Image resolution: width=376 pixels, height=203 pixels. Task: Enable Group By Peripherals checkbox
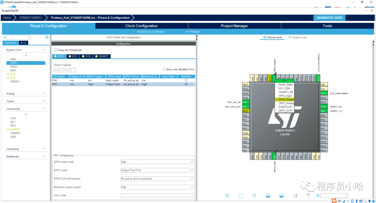point(55,50)
